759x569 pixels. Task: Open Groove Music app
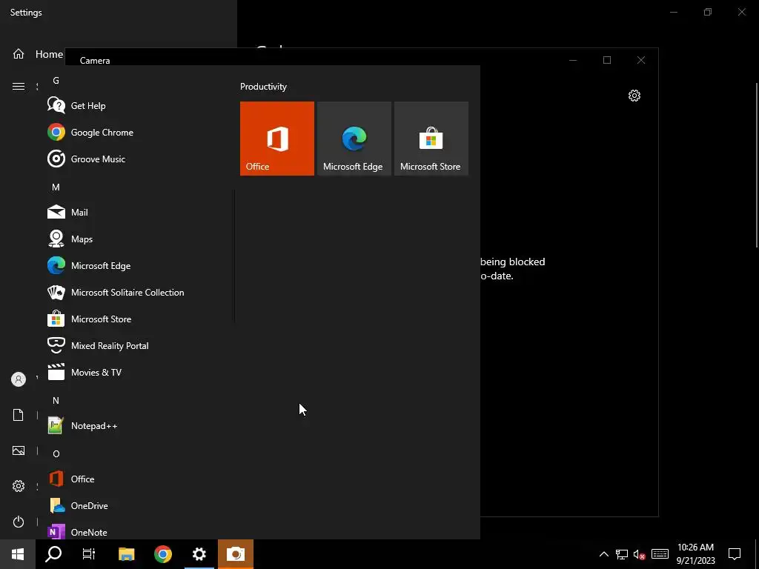pos(136,159)
